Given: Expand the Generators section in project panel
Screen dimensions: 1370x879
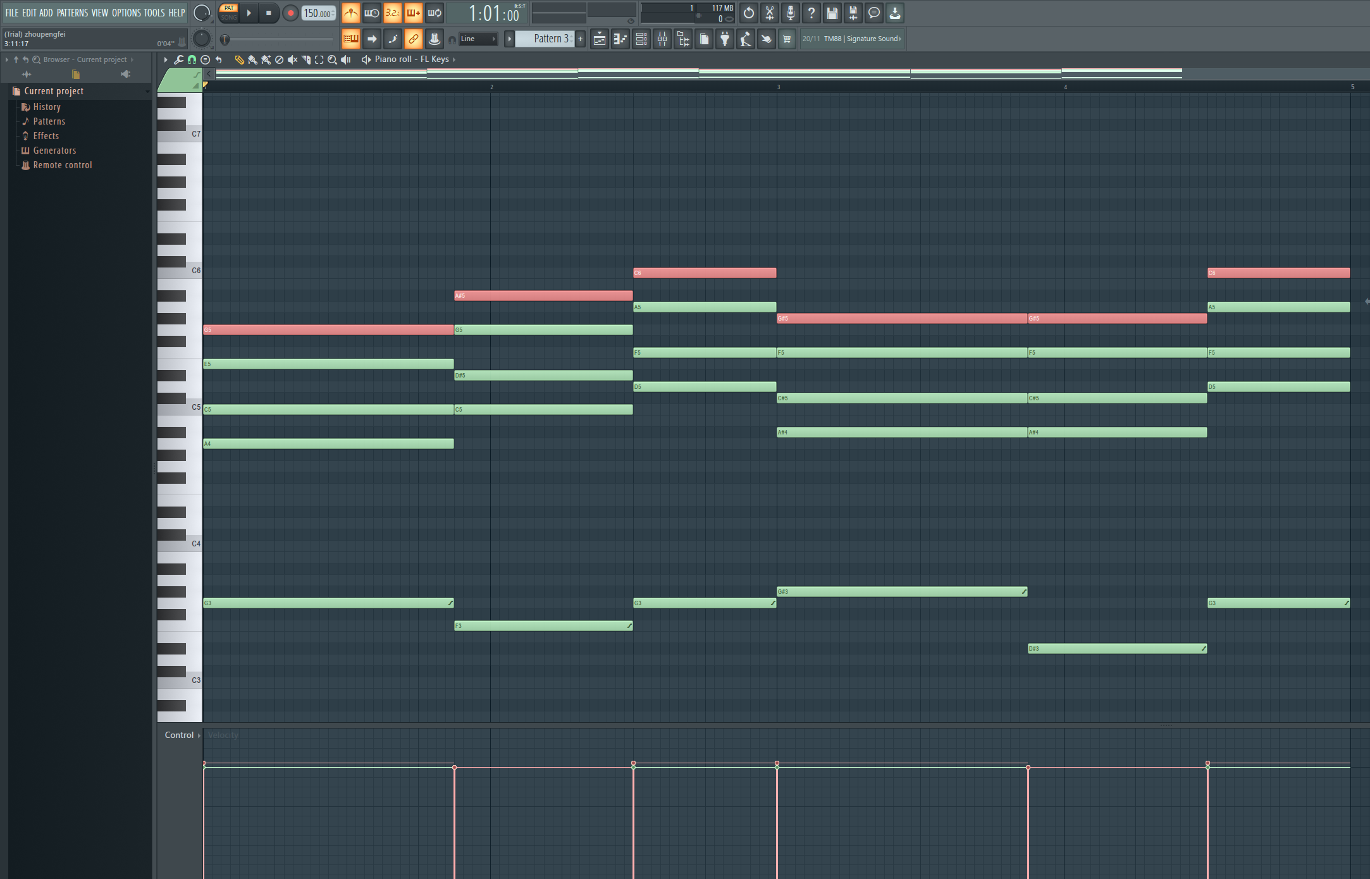Looking at the screenshot, I should (53, 149).
